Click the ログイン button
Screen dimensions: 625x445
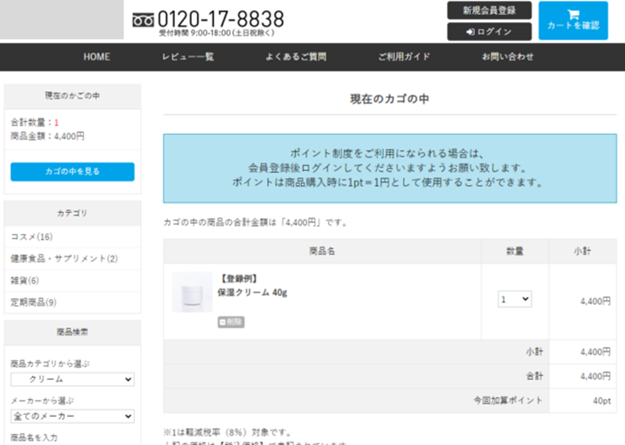pos(489,32)
